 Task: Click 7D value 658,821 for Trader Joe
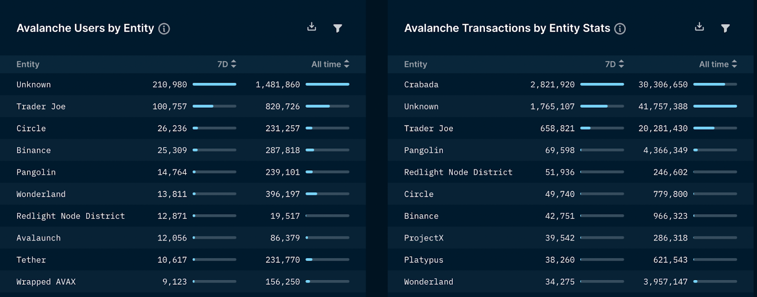(557, 129)
